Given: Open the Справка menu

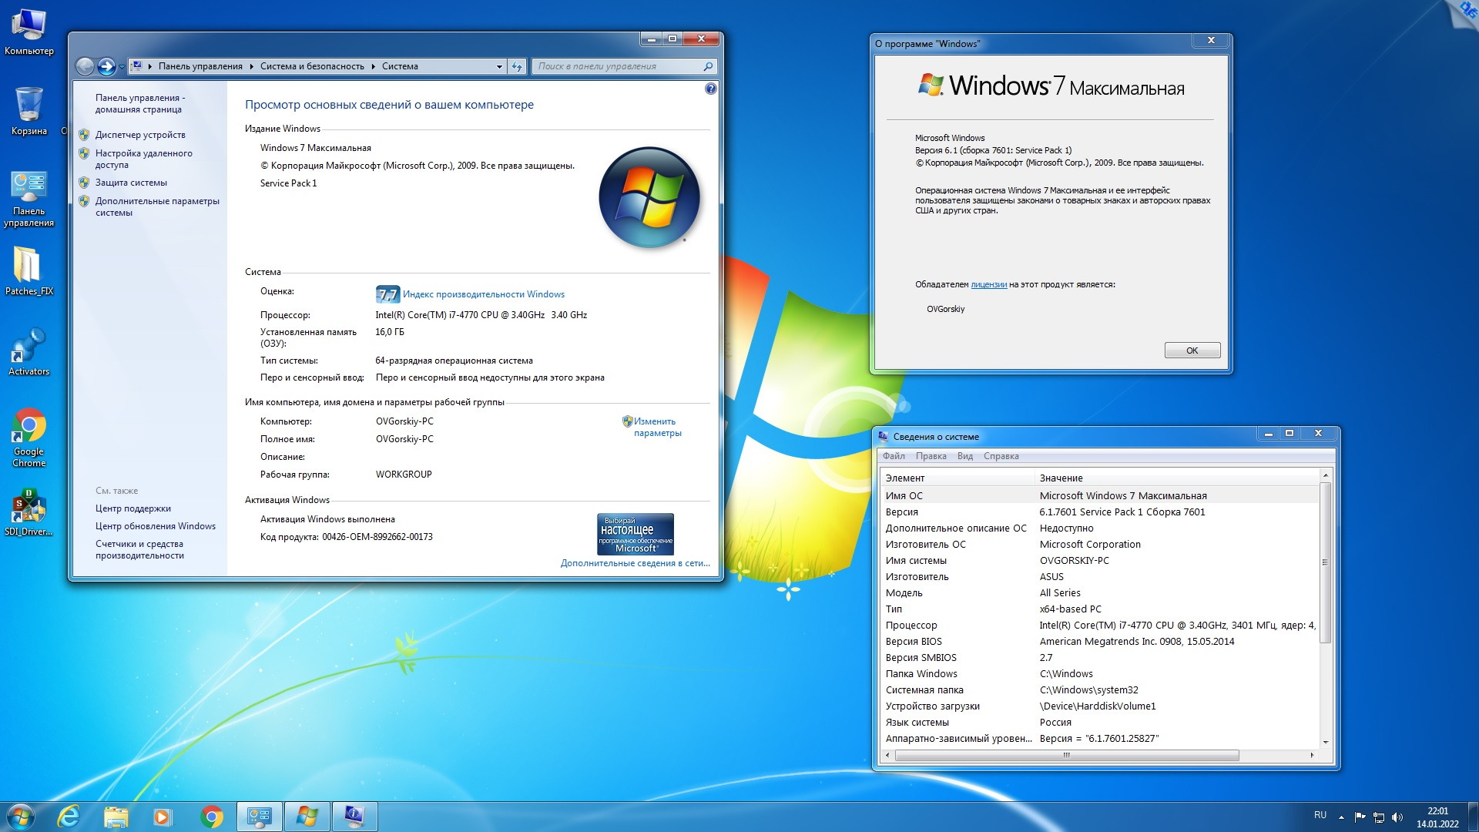Looking at the screenshot, I should pos(1001,456).
